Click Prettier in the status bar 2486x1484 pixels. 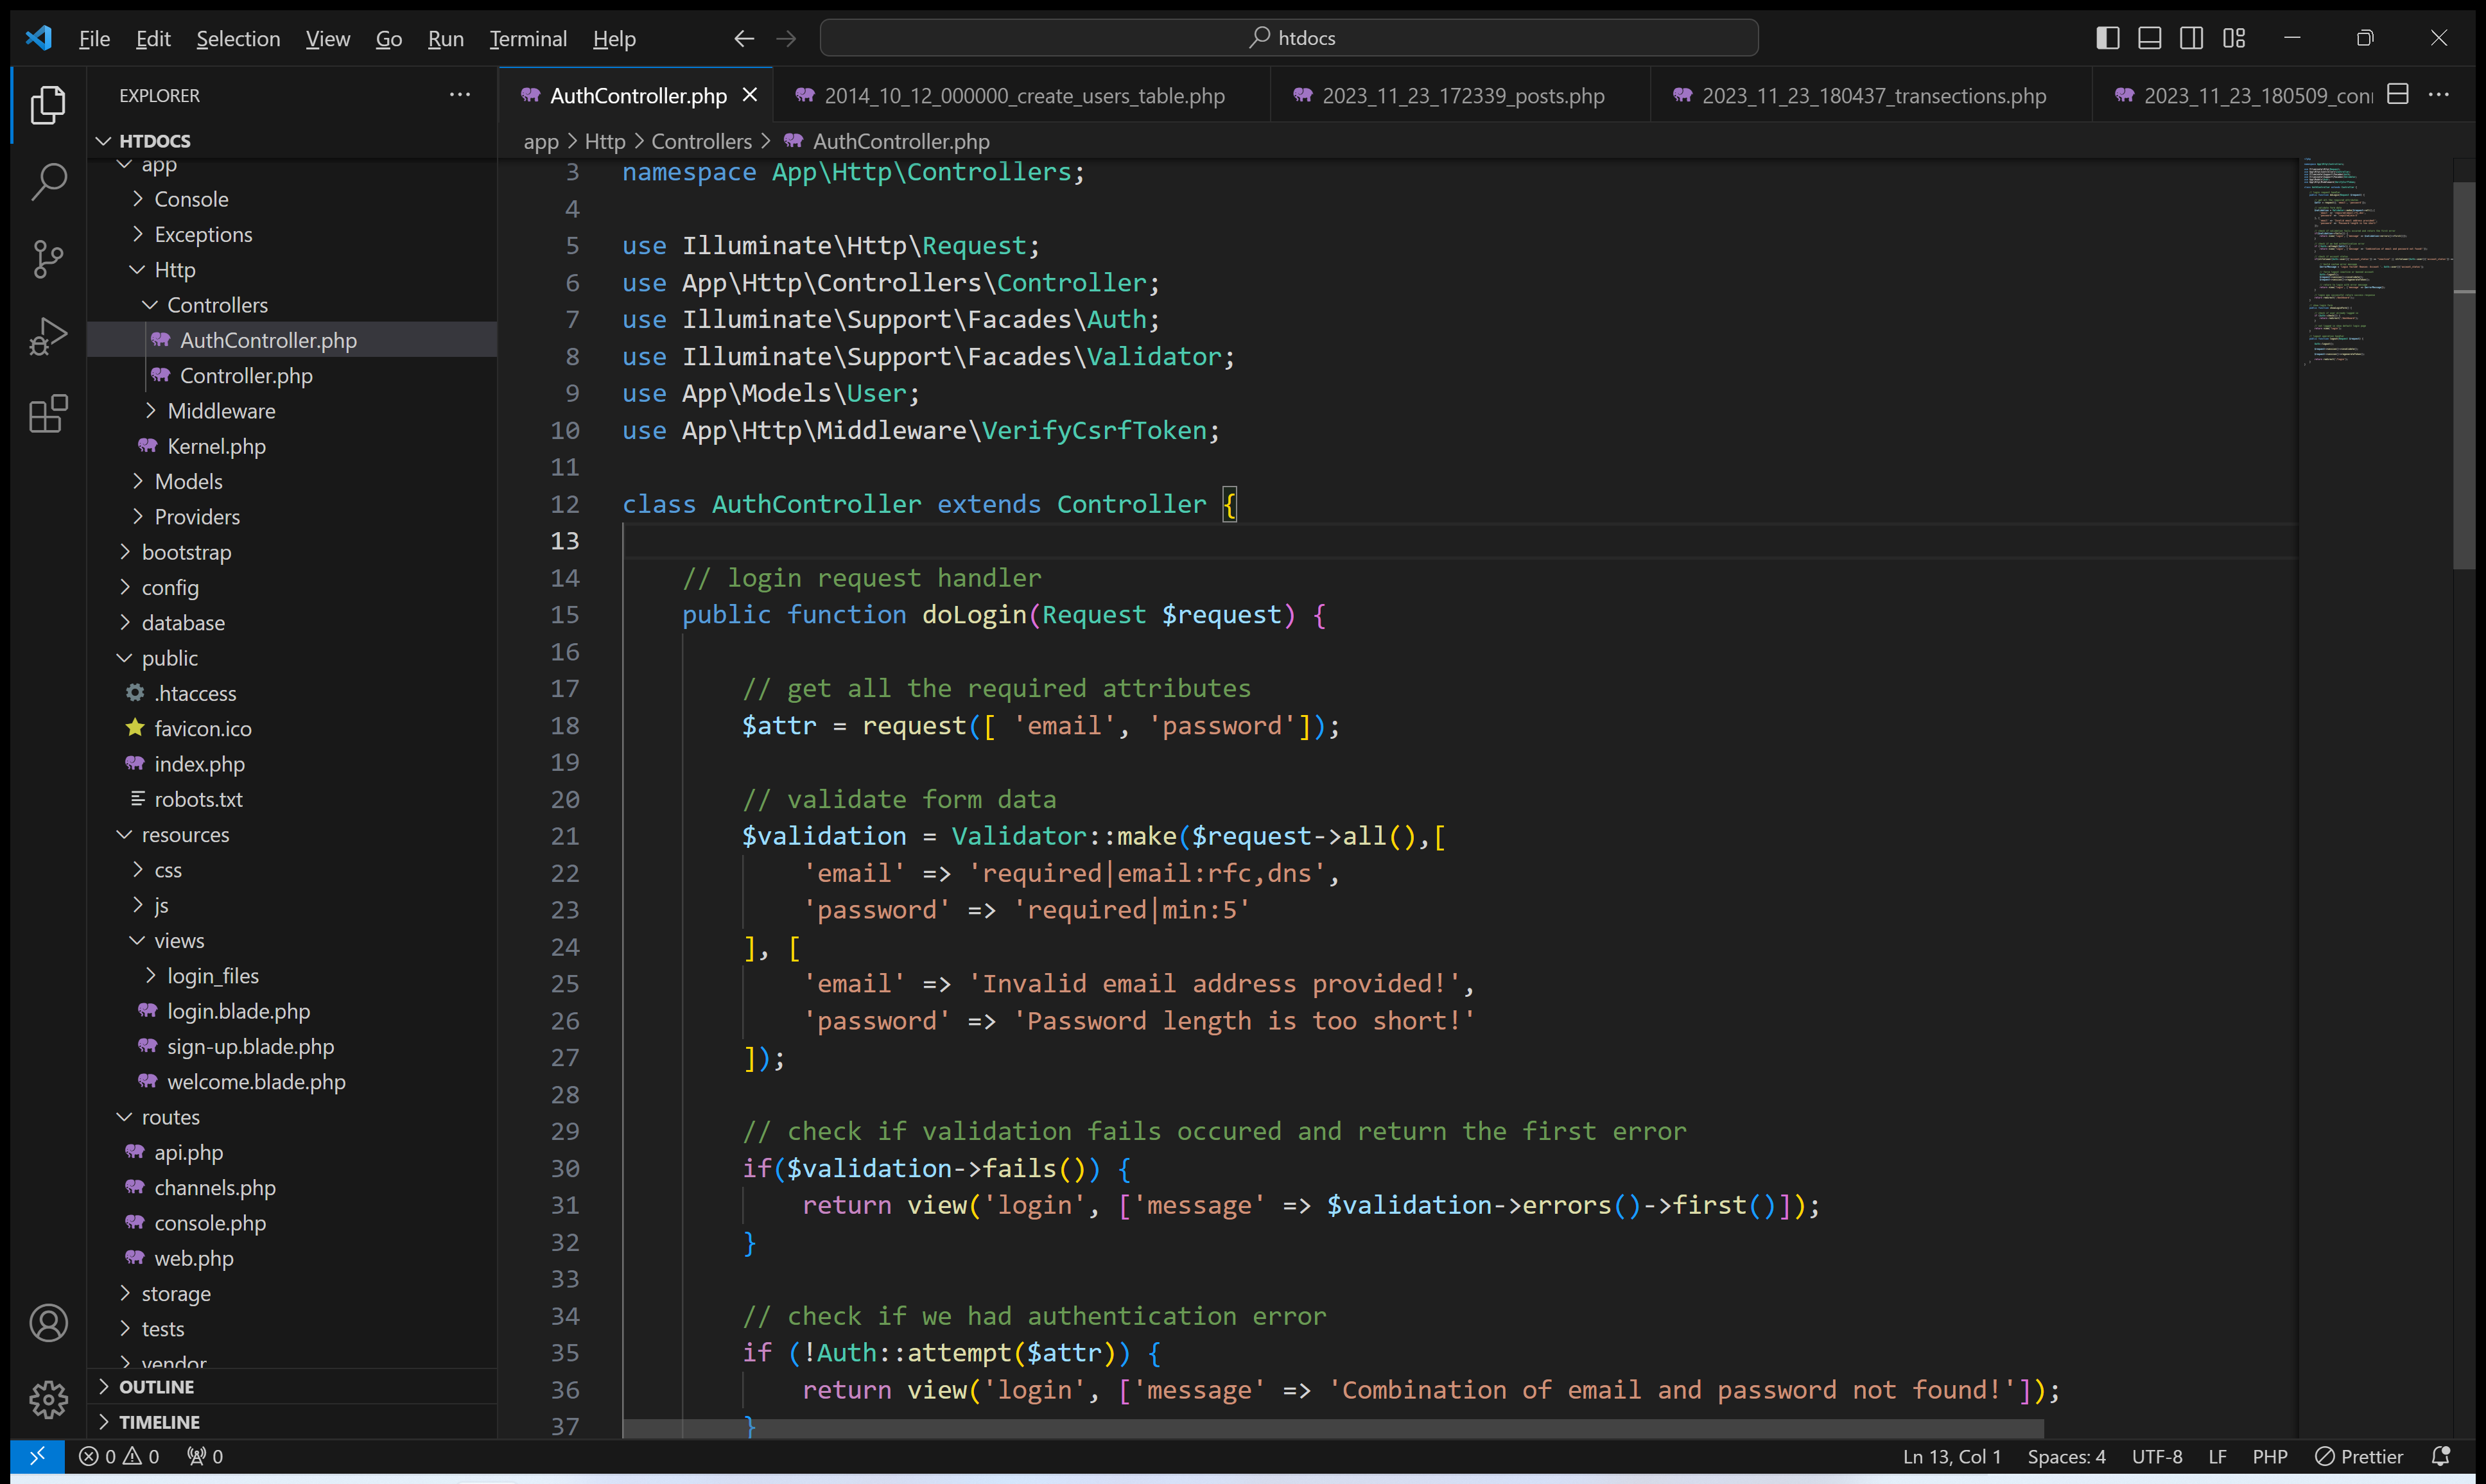(x=2359, y=1456)
